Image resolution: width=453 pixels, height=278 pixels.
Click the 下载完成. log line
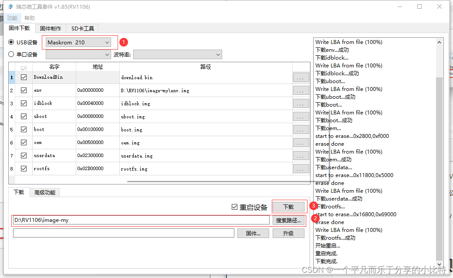pos(326,261)
